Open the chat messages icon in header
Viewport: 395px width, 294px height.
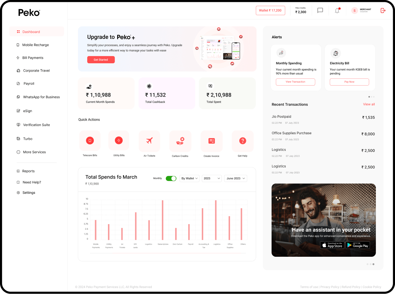point(320,11)
